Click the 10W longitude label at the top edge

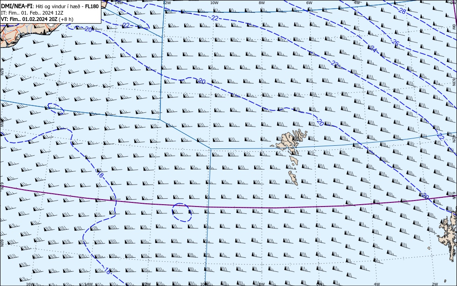pyautogui.click(x=214, y=3)
